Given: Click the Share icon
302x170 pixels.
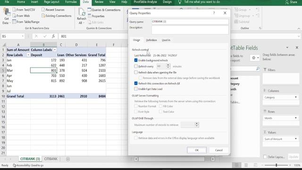Looking at the screenshot, I should click(x=287, y=2).
